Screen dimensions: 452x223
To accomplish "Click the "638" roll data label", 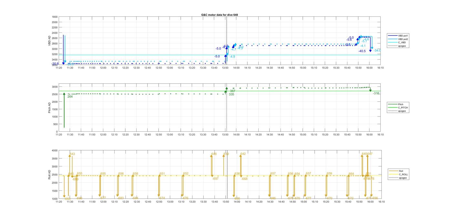I will [237, 174].
